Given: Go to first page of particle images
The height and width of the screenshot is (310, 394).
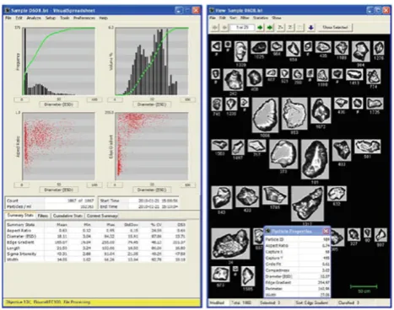Looking at the screenshot, I should 215,28.
